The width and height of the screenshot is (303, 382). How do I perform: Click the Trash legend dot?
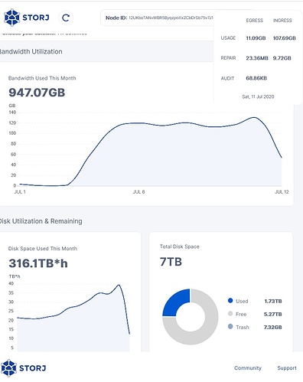(230, 327)
